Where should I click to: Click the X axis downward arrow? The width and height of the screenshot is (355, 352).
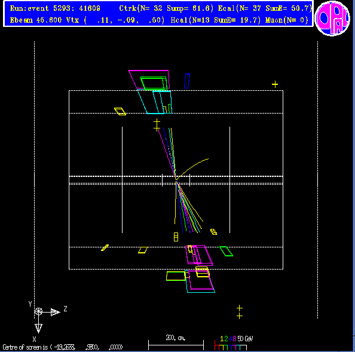pos(38,328)
